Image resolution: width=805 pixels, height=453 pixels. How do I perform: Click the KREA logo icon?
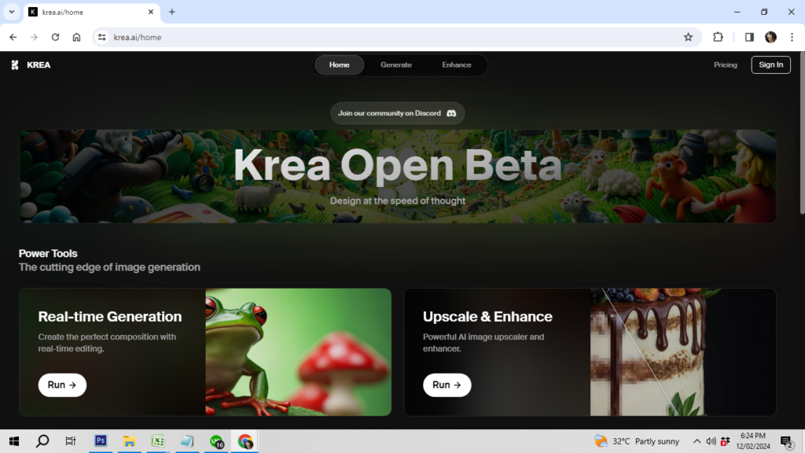(15, 65)
